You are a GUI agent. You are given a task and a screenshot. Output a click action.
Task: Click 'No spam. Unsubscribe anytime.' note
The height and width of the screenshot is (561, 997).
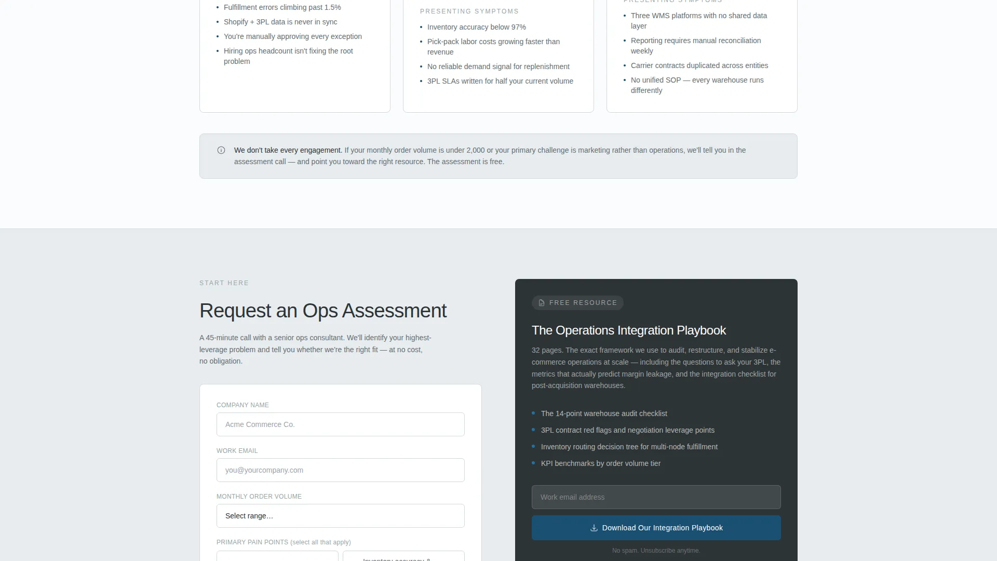point(656,551)
